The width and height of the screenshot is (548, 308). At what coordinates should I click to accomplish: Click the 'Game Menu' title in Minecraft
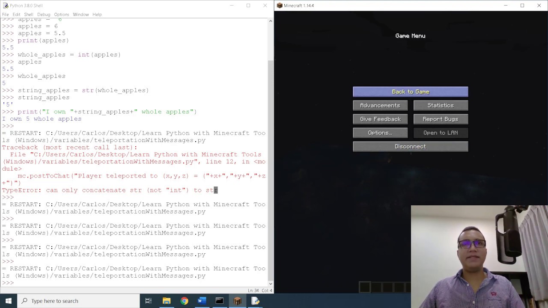click(x=410, y=36)
